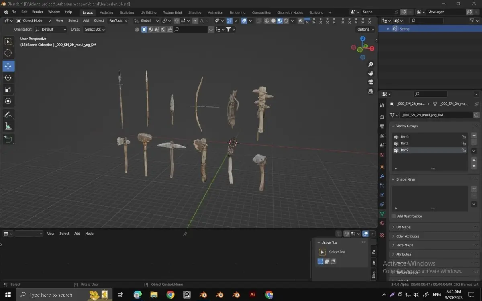
Task: Open the Orientation Default dropdown
Action: point(51,29)
